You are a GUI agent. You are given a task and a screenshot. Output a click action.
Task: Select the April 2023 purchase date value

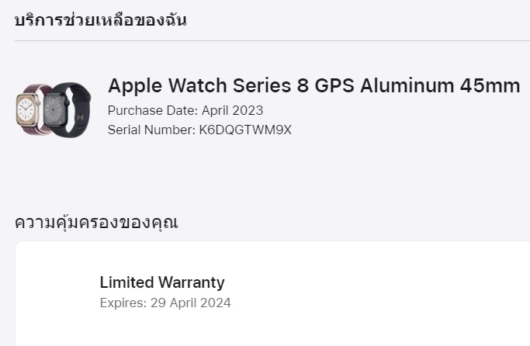coord(232,110)
